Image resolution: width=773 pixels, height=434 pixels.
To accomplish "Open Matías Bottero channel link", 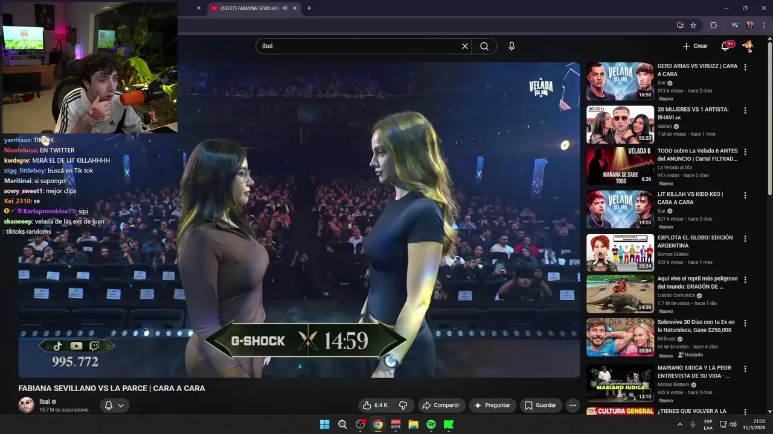I will 673,385.
